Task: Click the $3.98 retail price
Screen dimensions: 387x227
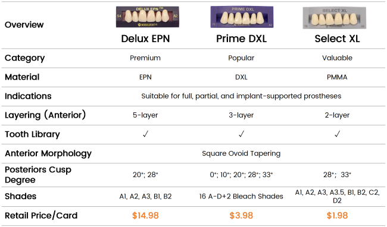Action: pos(241,216)
